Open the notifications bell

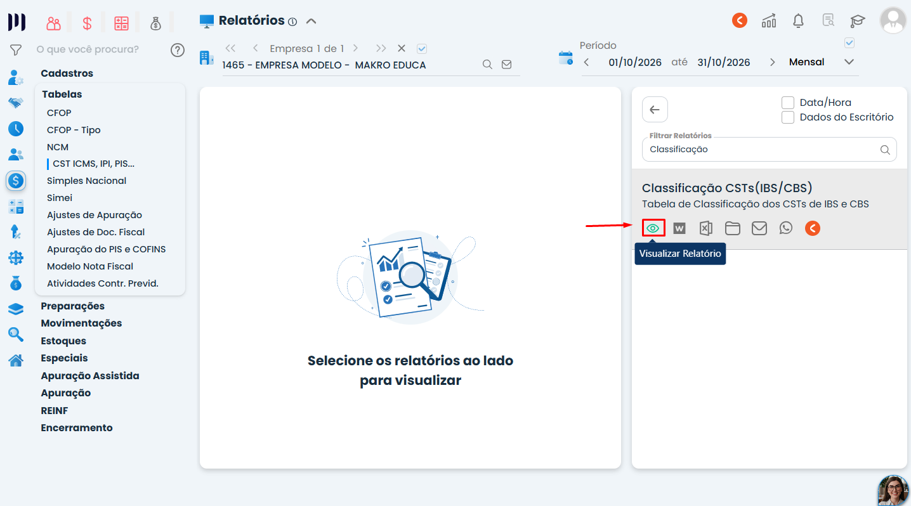point(799,20)
